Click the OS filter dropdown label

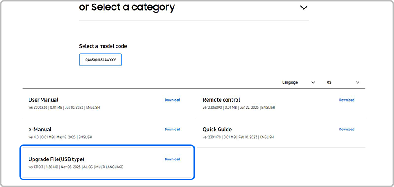click(x=329, y=82)
